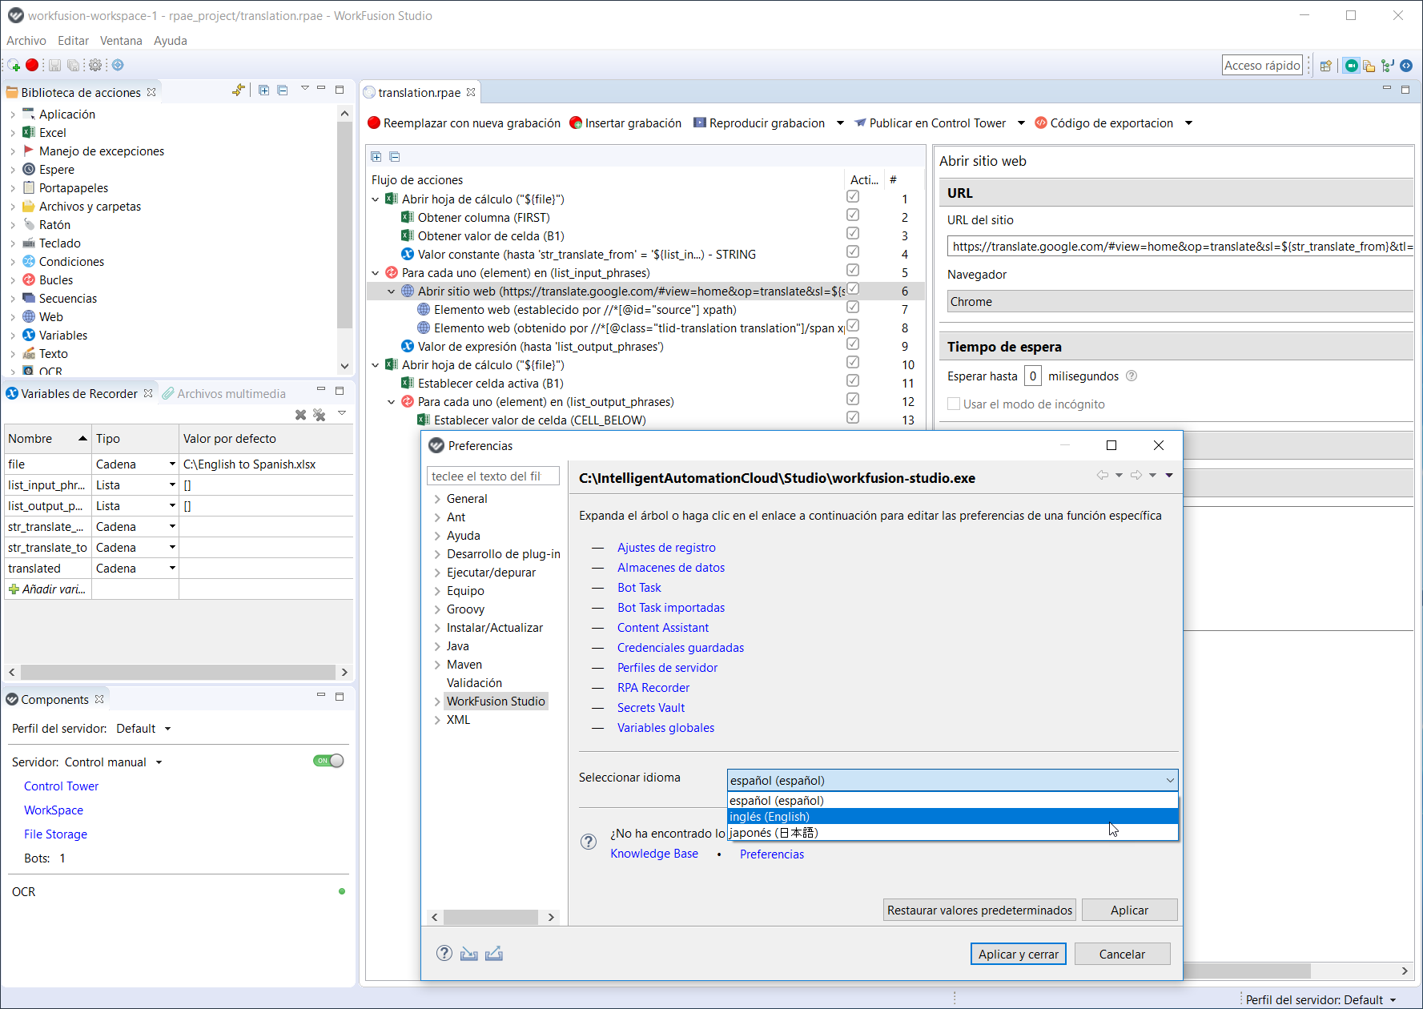The image size is (1423, 1009).
Task: Delete selected variable with the X icon
Action: pyautogui.click(x=300, y=415)
